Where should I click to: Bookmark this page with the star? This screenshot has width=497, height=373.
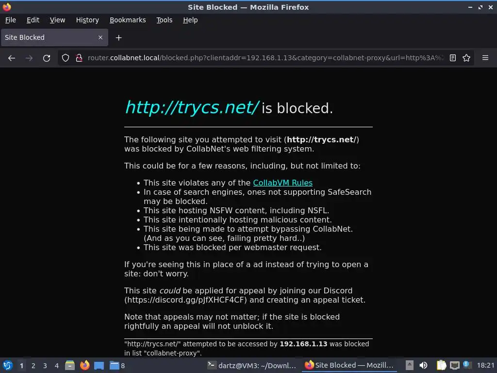(x=466, y=58)
